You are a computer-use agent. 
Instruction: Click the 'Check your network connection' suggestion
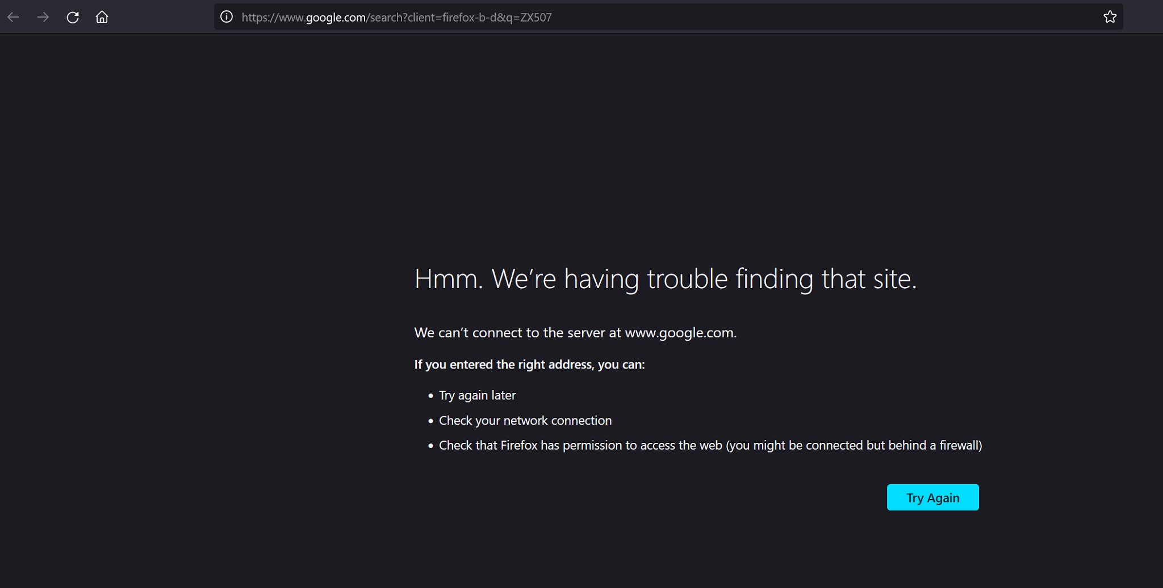[525, 421]
